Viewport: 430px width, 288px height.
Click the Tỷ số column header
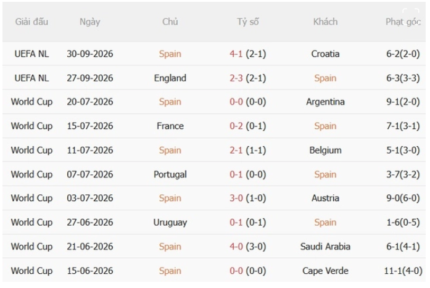click(248, 22)
